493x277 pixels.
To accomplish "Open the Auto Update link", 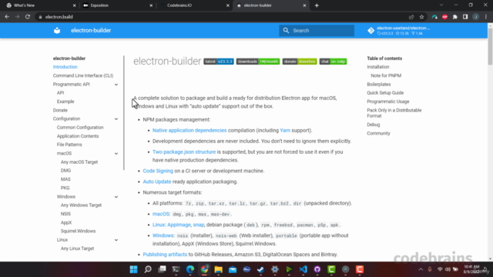I will point(157,182).
